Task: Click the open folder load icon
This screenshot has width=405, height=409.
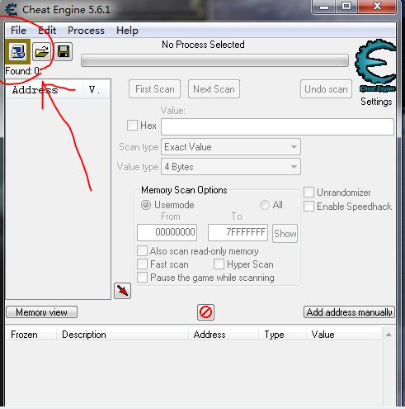Action: [41, 51]
